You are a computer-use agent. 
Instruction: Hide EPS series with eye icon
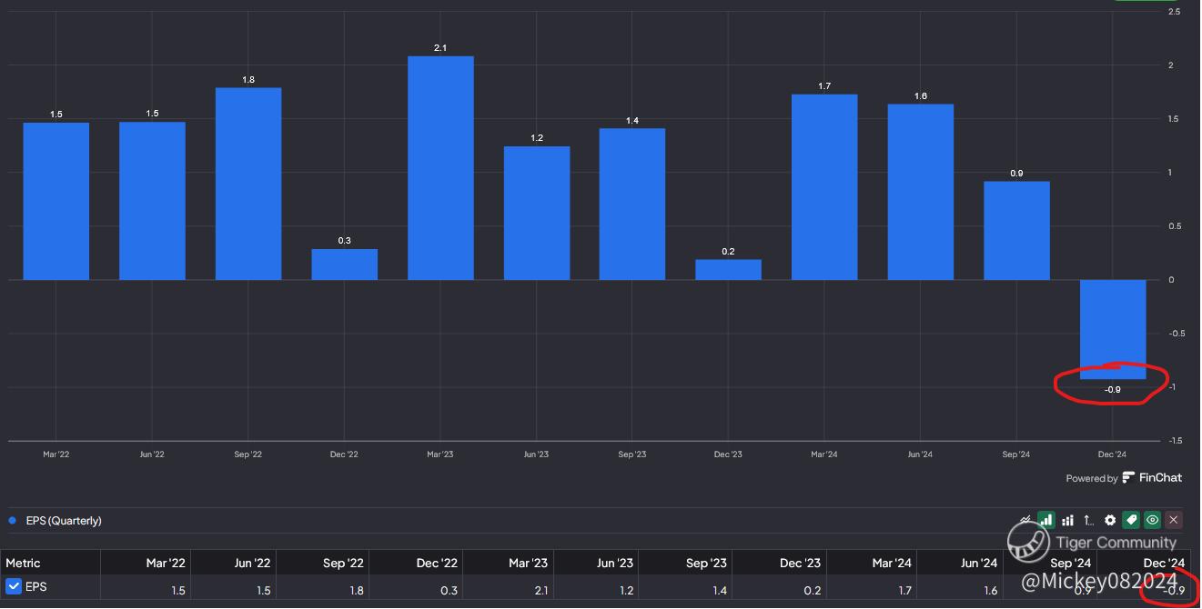1153,520
